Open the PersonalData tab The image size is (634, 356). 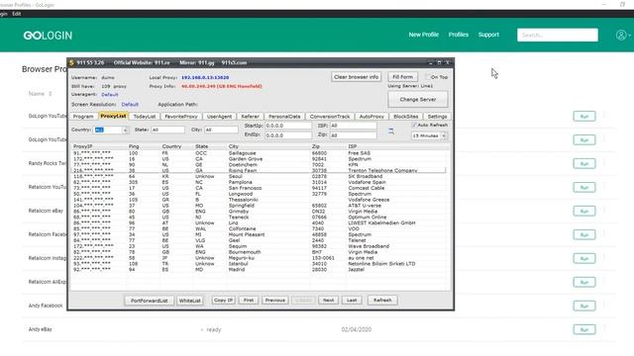coord(284,117)
